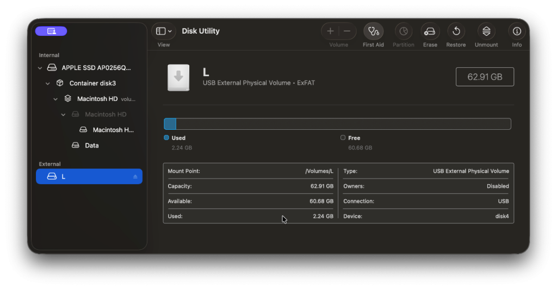Click the Device value disk4

tap(502, 216)
